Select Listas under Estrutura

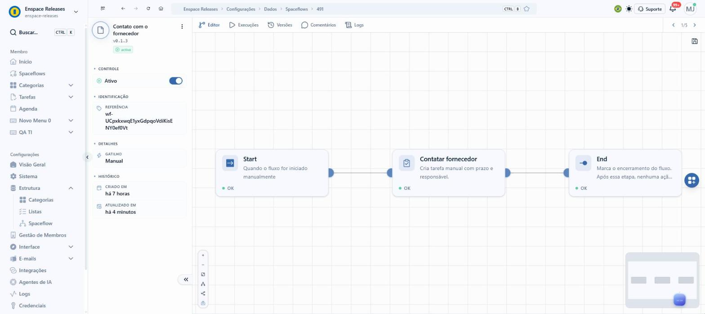pos(35,211)
